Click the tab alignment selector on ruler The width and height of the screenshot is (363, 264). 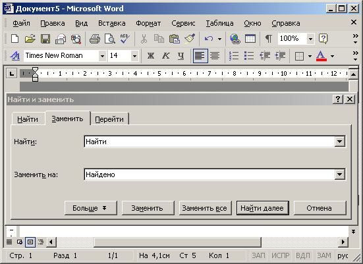click(x=12, y=74)
